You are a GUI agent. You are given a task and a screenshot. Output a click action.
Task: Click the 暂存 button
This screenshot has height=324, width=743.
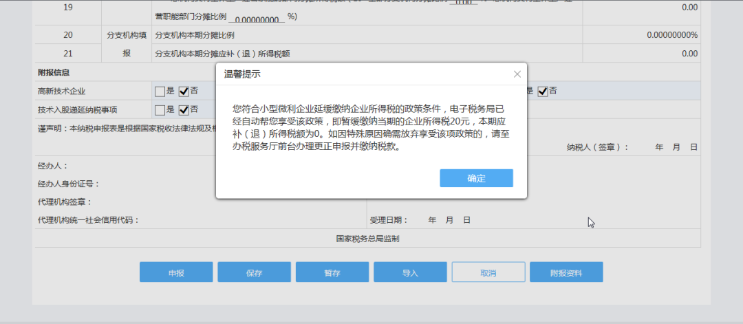[x=332, y=272]
